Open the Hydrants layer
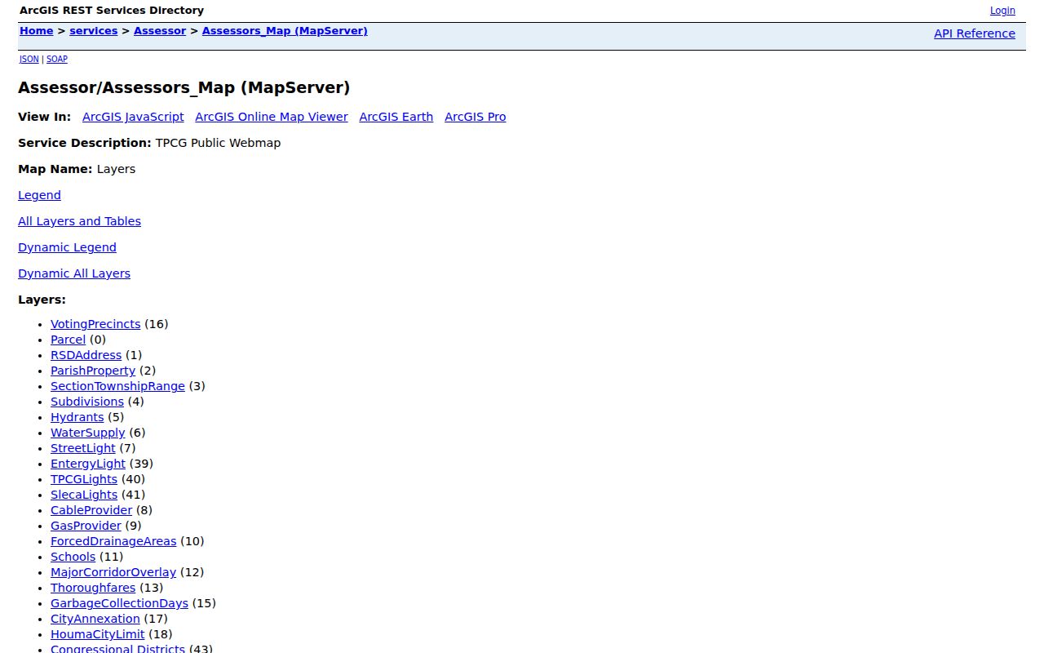 (x=77, y=417)
